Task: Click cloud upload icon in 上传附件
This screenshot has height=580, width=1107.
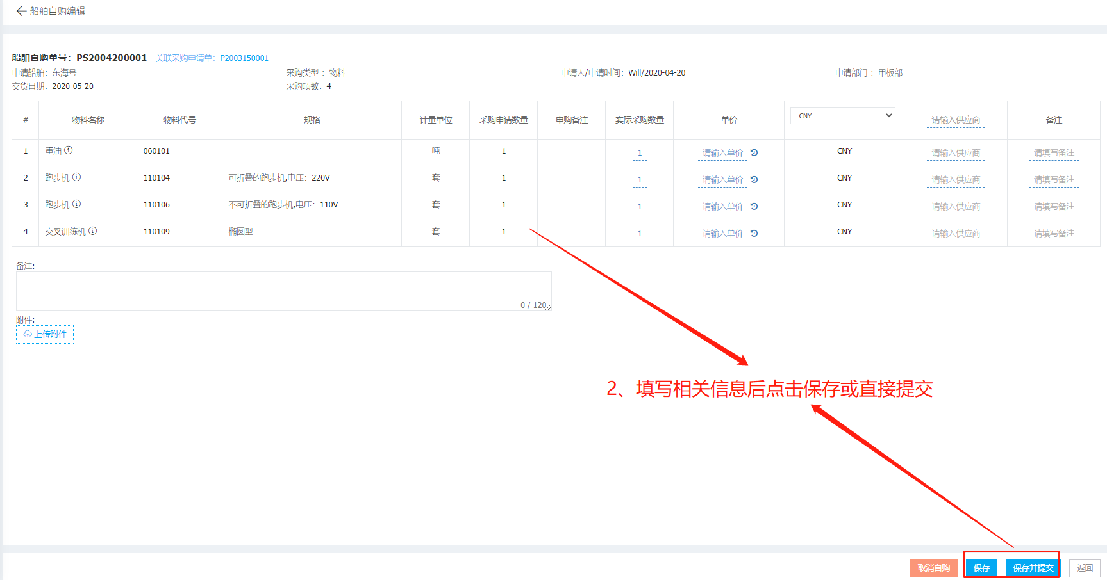Action: [x=28, y=334]
